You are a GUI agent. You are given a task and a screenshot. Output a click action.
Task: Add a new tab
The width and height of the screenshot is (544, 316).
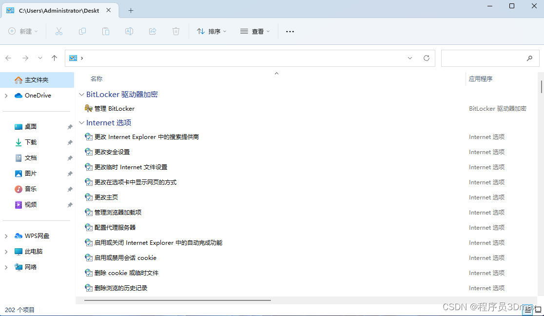(131, 10)
